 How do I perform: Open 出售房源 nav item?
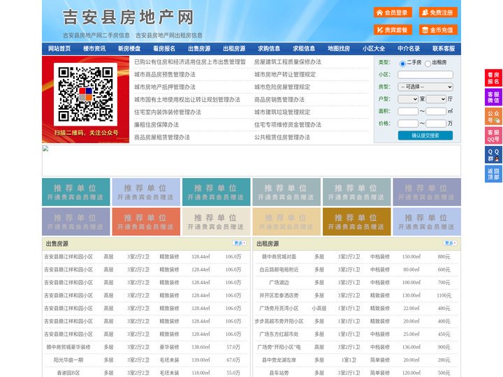pos(199,49)
